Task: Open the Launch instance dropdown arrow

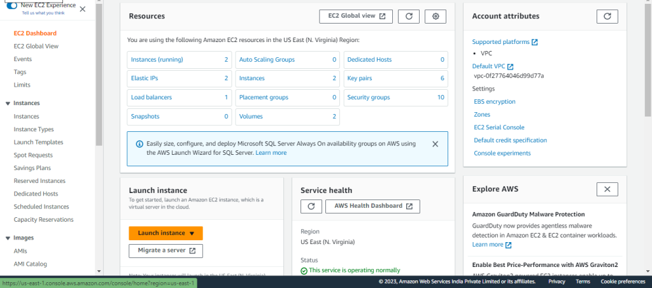Action: click(x=192, y=233)
